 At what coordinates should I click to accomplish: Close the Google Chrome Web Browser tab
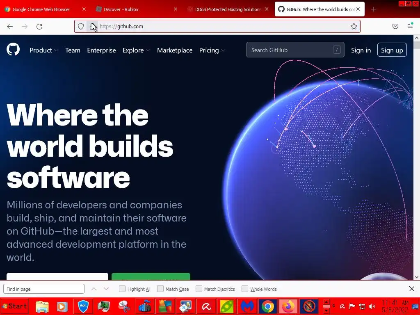(84, 9)
